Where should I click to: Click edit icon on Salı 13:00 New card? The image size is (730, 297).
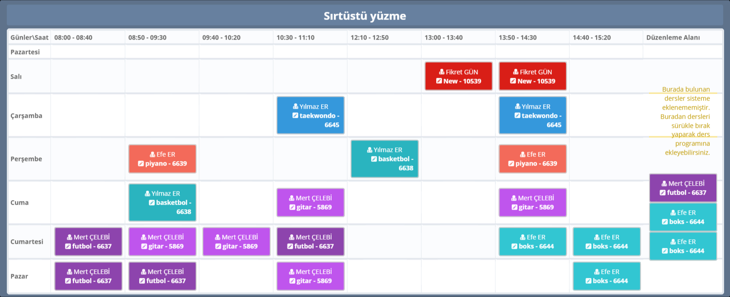pos(439,81)
